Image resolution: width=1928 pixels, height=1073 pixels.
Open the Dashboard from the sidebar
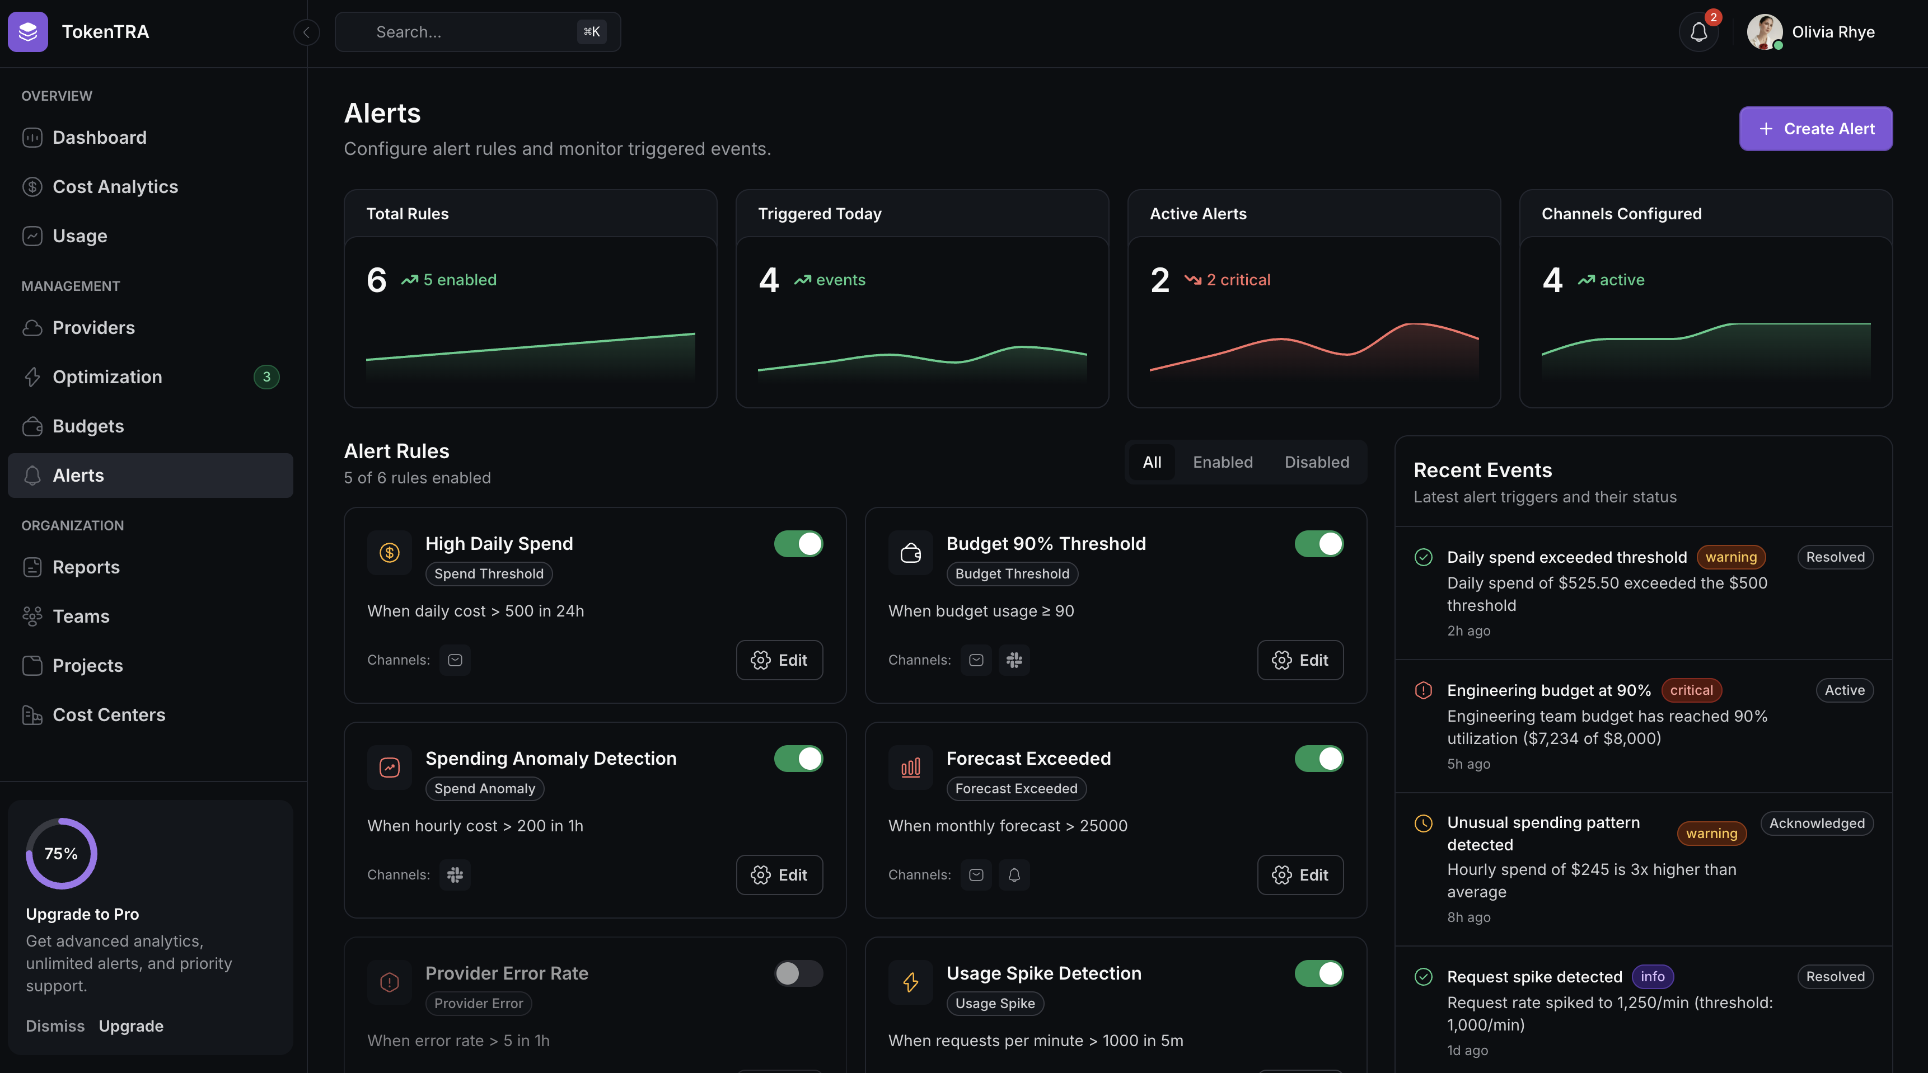click(x=100, y=137)
